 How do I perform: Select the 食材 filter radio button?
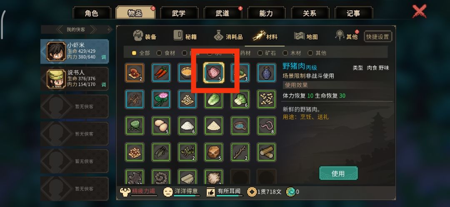(159, 53)
